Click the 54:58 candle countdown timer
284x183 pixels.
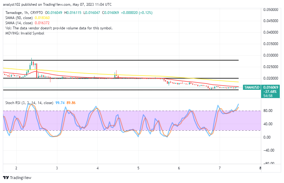[x=268, y=96]
